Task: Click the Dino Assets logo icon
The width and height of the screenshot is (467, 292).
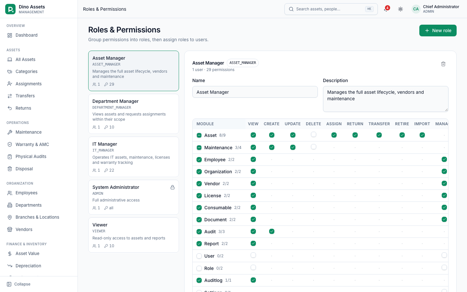Action: click(10, 9)
